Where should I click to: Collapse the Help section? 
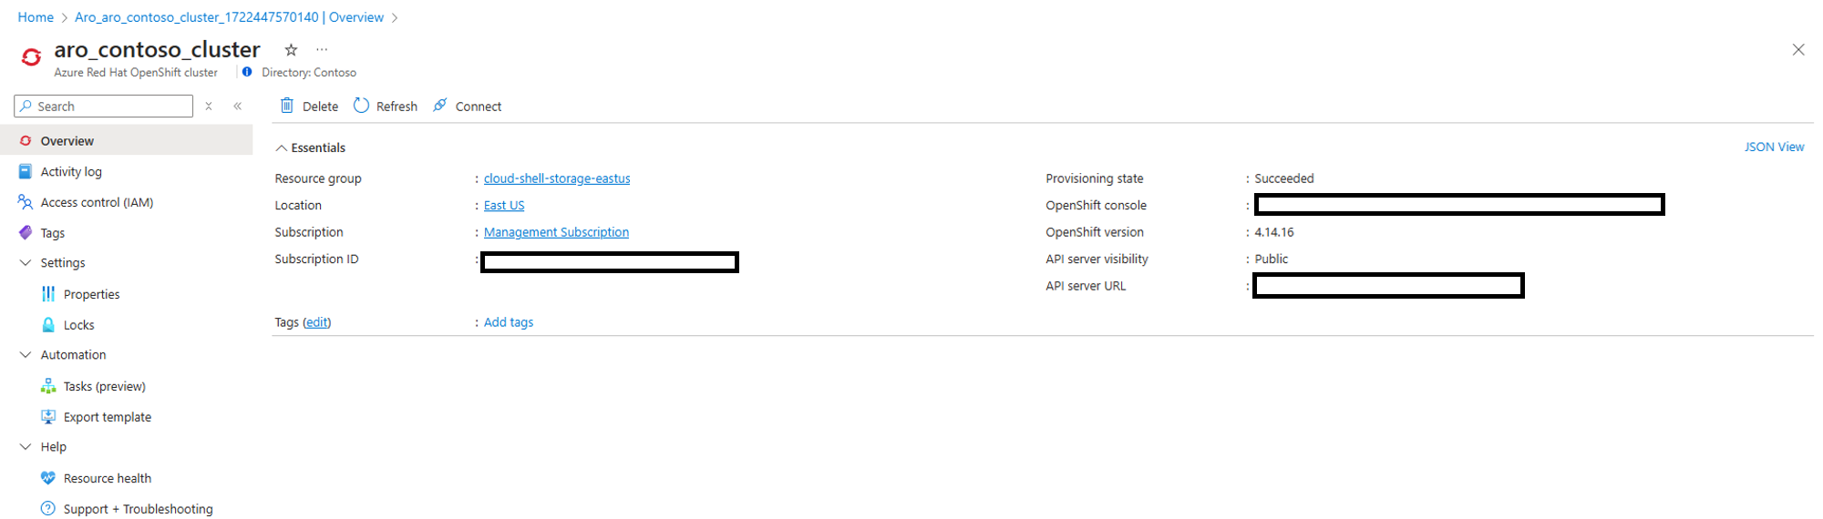pos(26,447)
